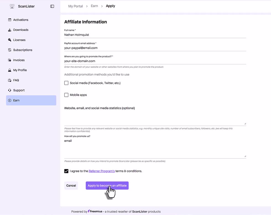Tick the Mobile apps checkbox
Image resolution: width=271 pixels, height=215 pixels.
point(66,95)
